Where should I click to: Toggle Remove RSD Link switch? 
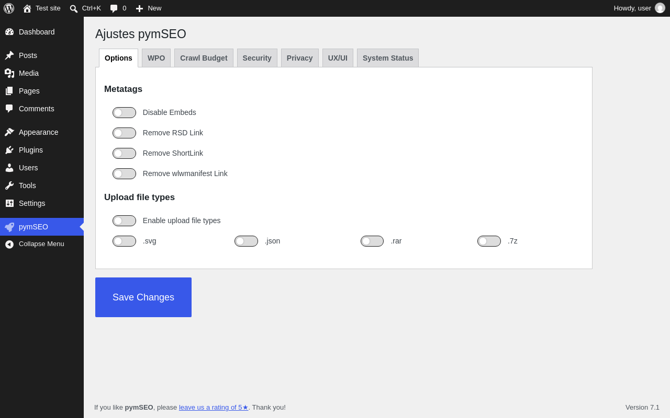coord(124,133)
